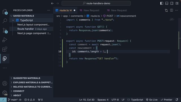This screenshot has height=102, width=181.
Task: Click Go Live in status bar
Action: tap(152, 100)
